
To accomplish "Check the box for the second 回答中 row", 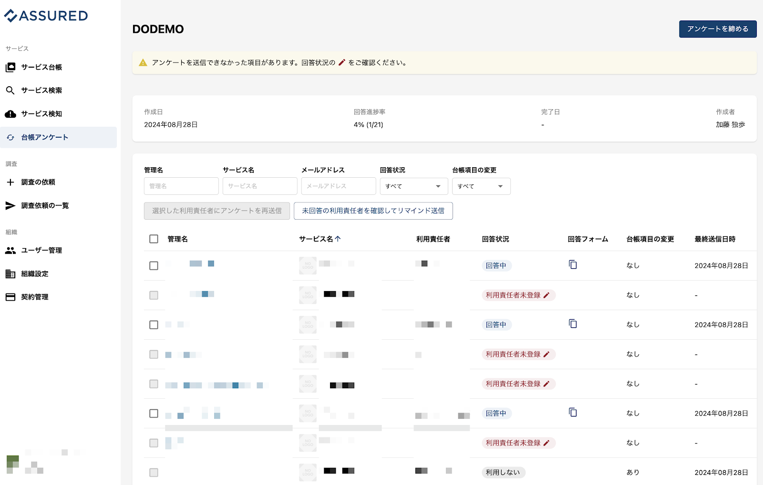I will click(154, 324).
